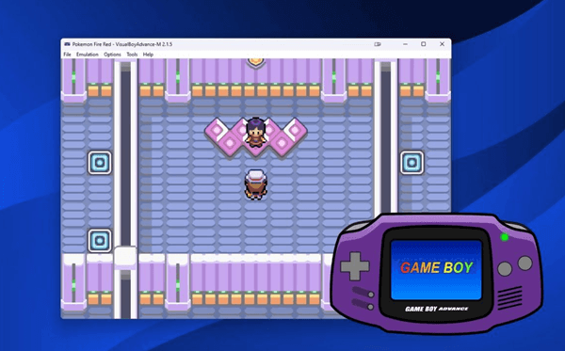Click the right-side blue warp tile
The width and height of the screenshot is (565, 351).
(412, 163)
